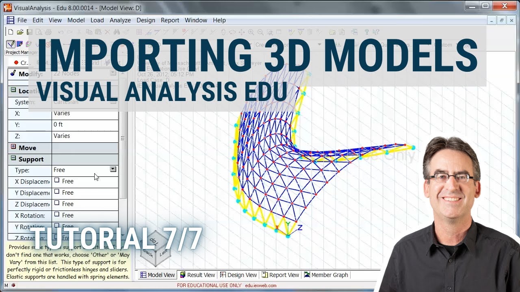Image resolution: width=520 pixels, height=292 pixels.
Task: Click the Project Manager label
Action: (22, 52)
